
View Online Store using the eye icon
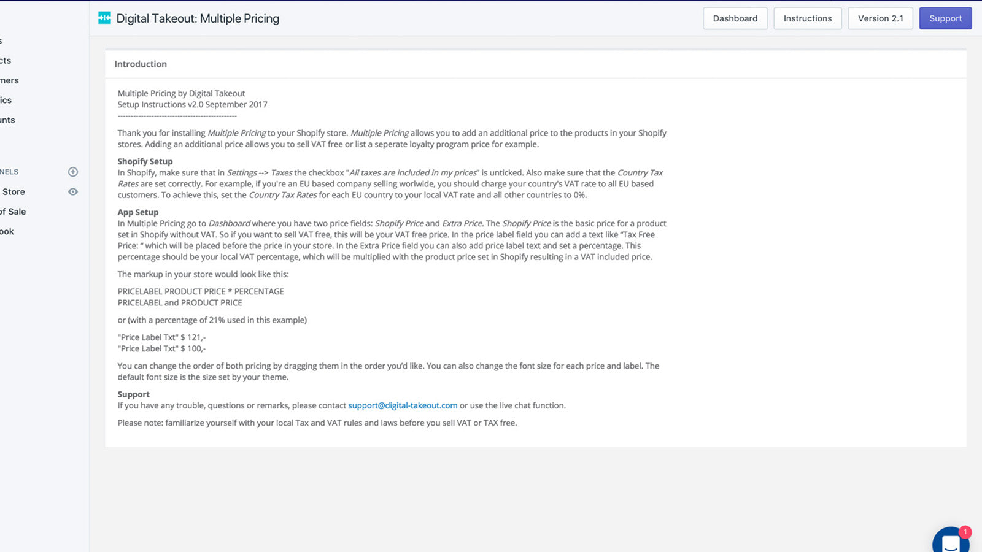73,192
